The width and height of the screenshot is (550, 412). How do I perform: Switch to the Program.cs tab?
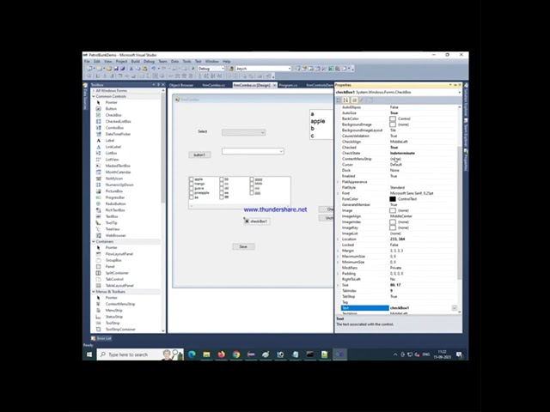[288, 85]
